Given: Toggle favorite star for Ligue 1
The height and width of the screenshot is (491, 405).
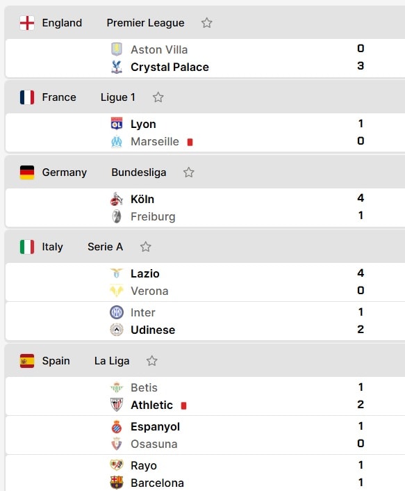Looking at the screenshot, I should pyautogui.click(x=158, y=97).
